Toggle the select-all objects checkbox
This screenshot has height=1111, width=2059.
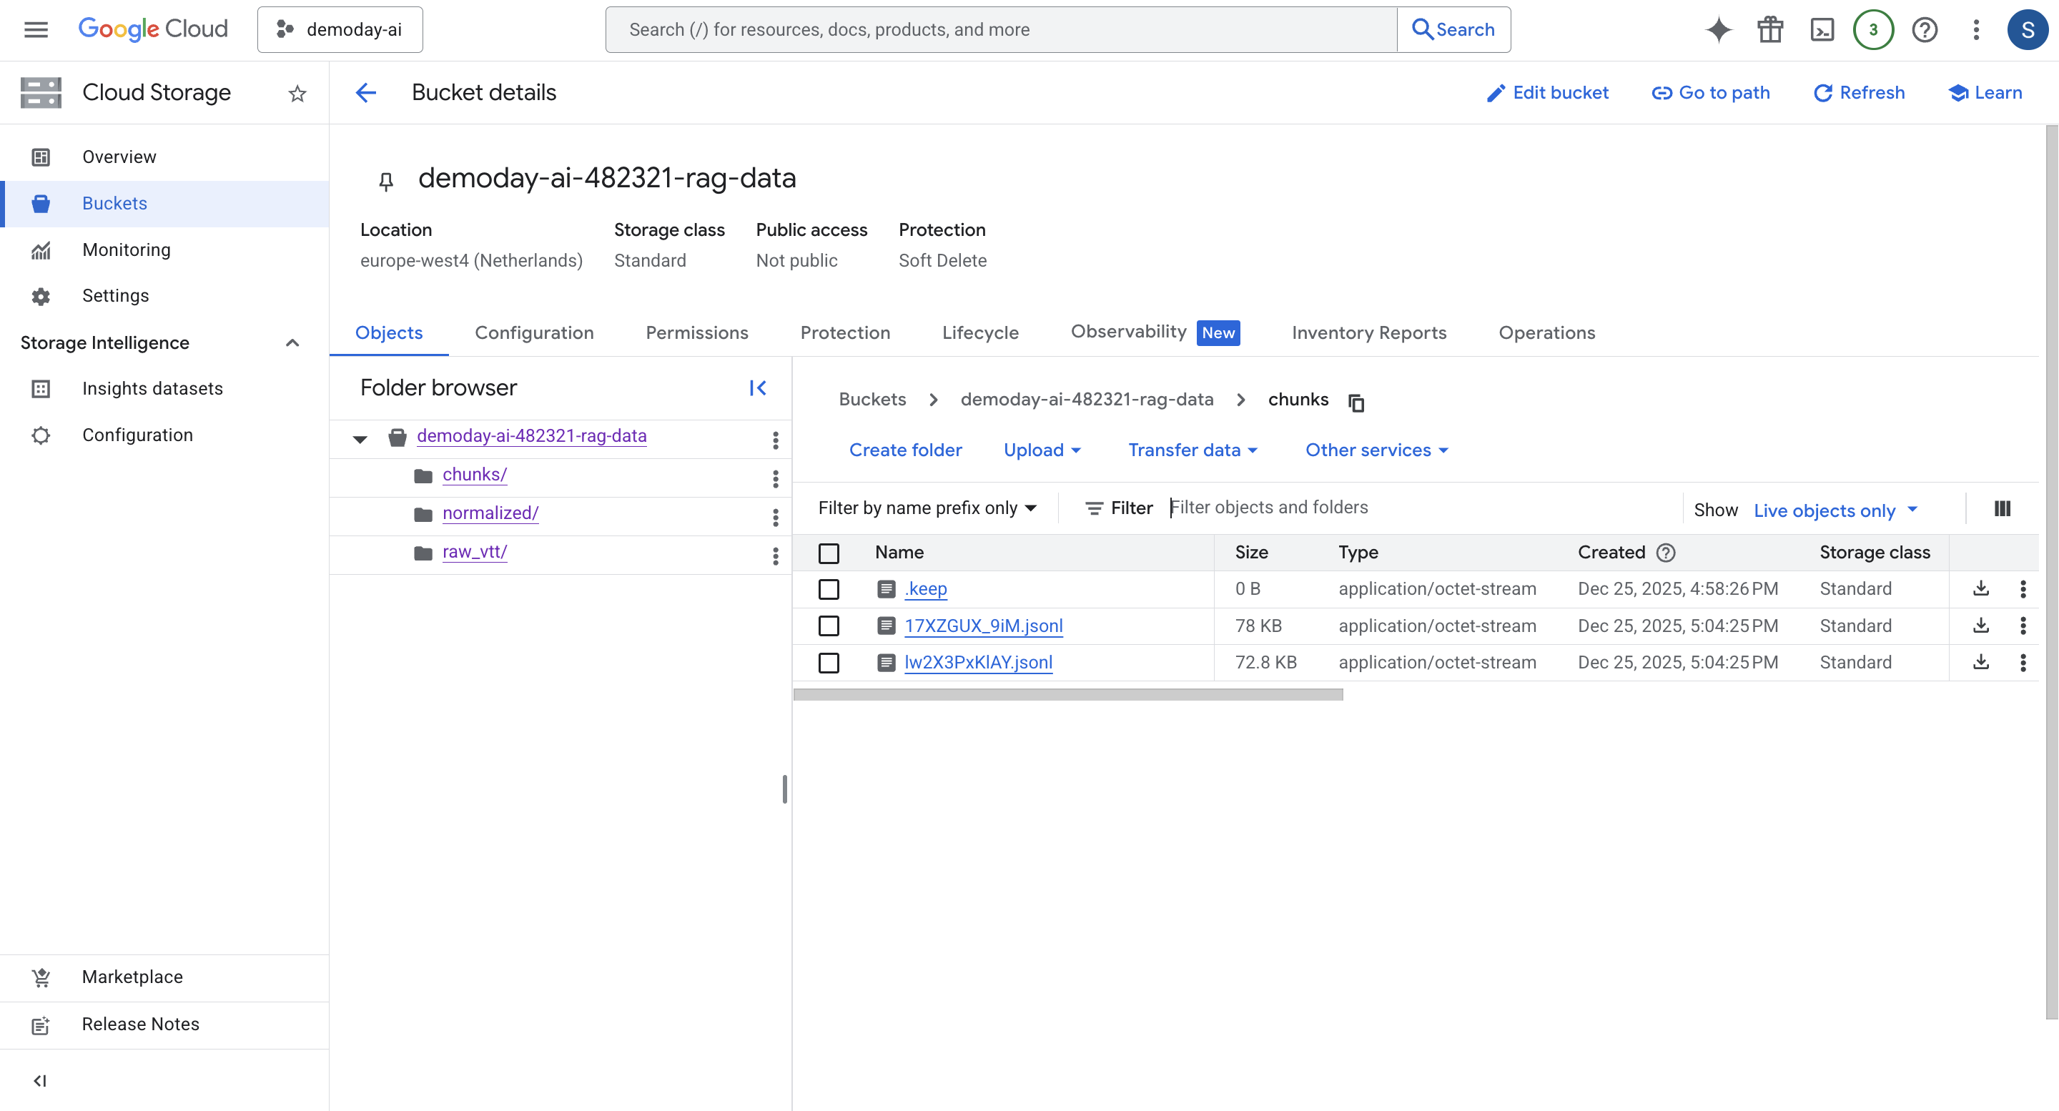pyautogui.click(x=829, y=553)
